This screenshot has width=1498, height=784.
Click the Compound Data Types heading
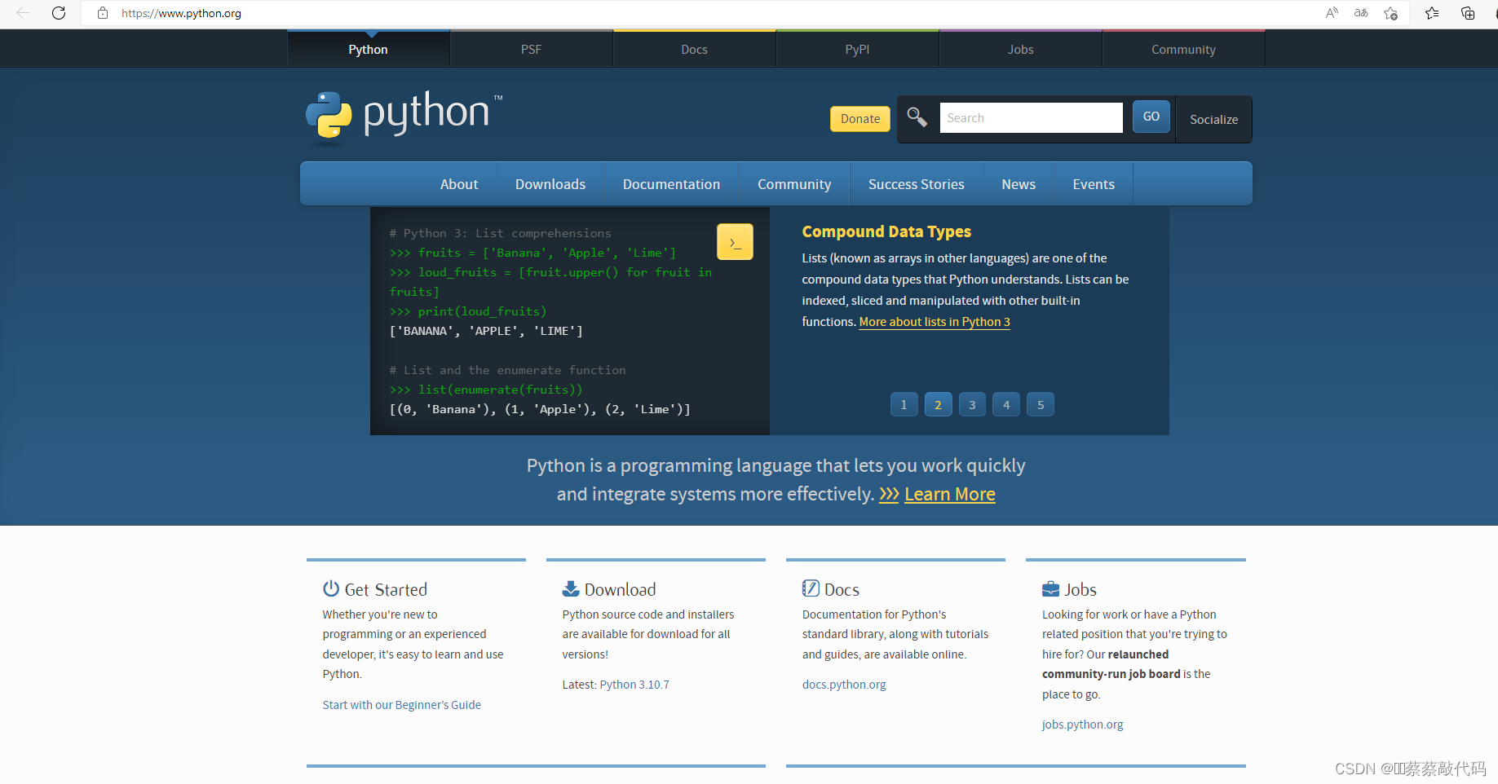886,231
